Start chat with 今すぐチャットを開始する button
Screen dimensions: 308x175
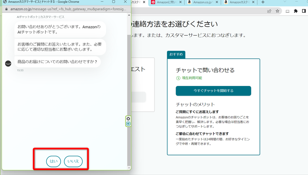[x=213, y=91]
